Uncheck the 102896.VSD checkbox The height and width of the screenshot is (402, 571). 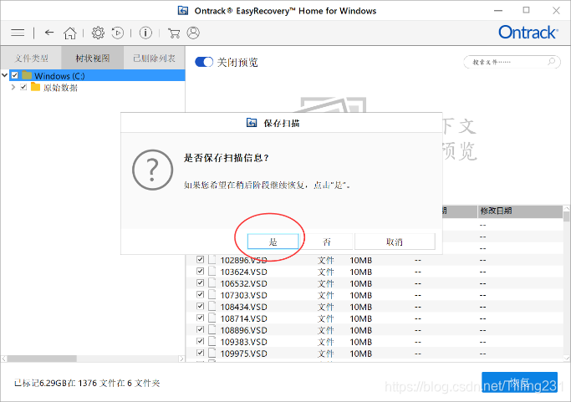point(200,259)
